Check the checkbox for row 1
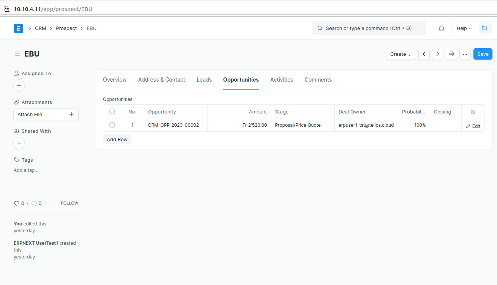497x285 pixels. [112, 125]
